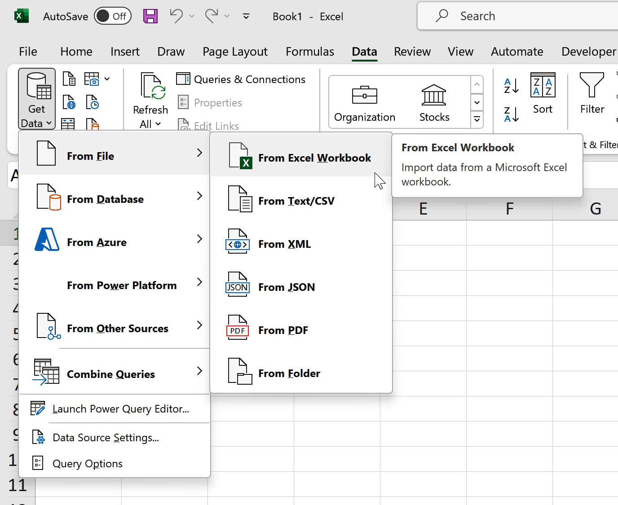Screen dimensions: 618x505
Task: Open Data Source Settings
Action: click(115, 438)
